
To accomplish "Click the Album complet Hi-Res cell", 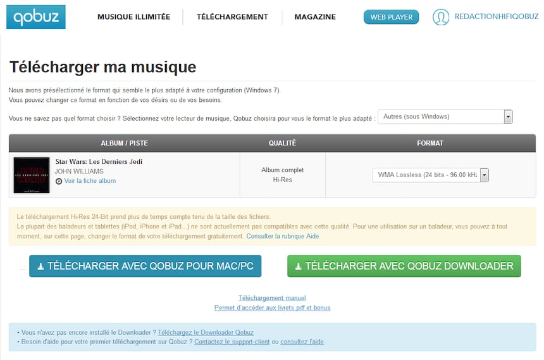I will pos(282,175).
